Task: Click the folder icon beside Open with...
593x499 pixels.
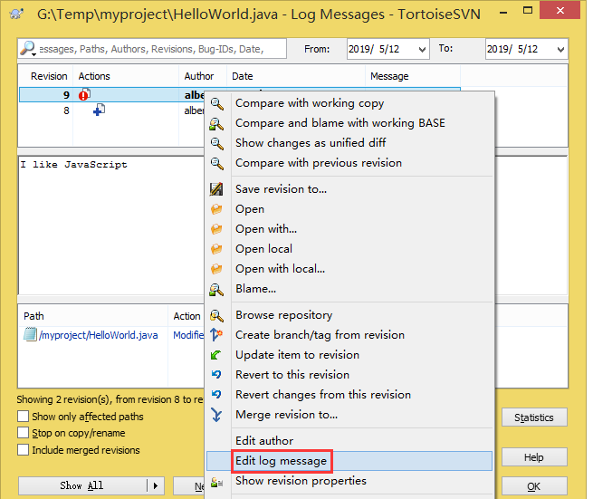Action: point(216,229)
